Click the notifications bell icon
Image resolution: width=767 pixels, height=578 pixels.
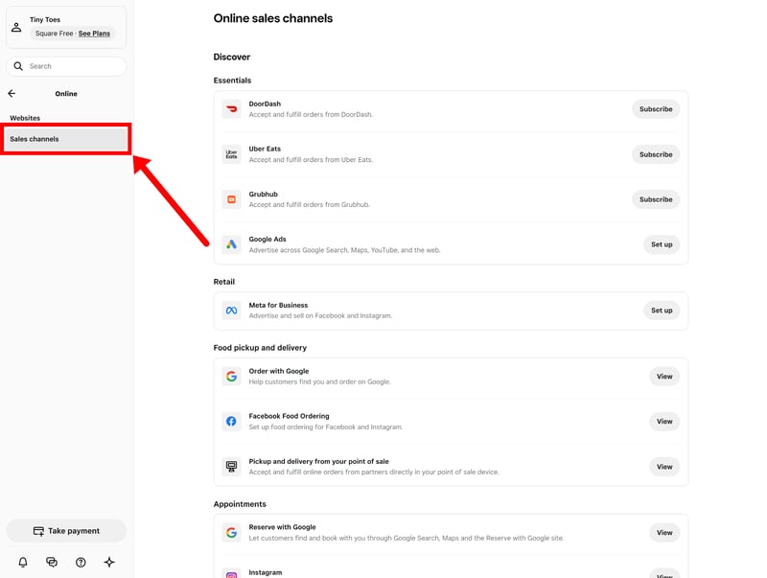coord(23,563)
